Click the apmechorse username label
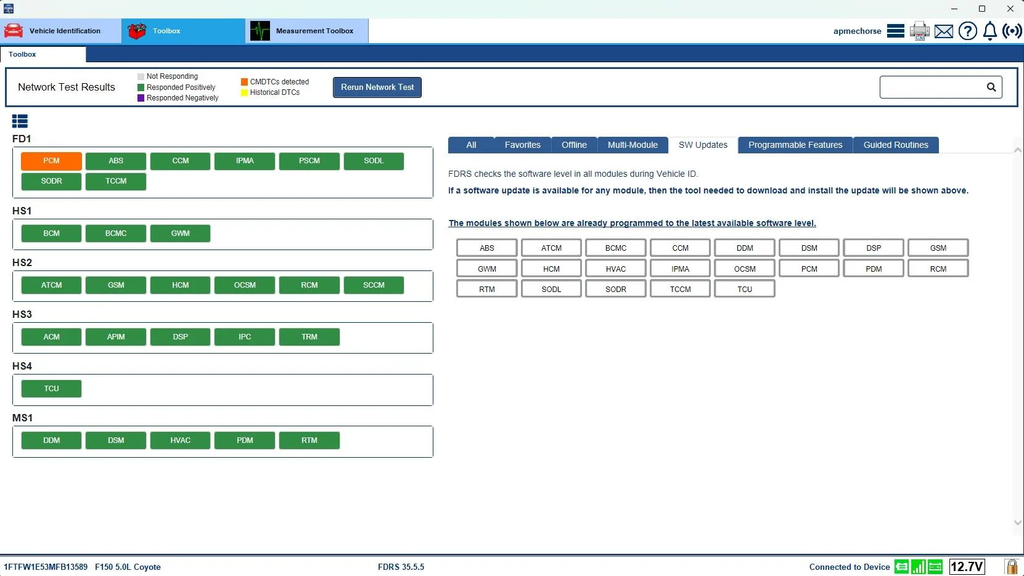 pos(857,31)
